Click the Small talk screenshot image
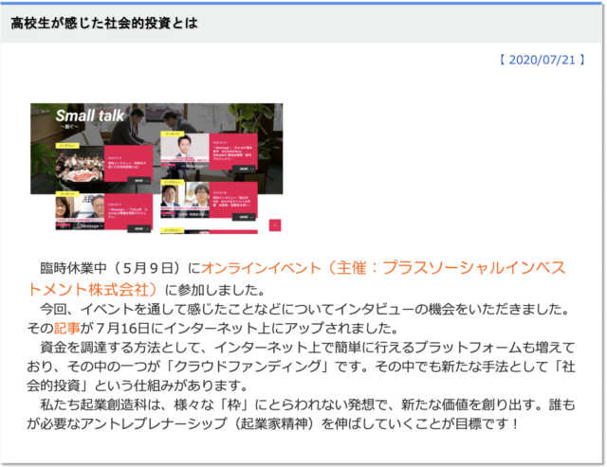The width and height of the screenshot is (607, 467). pos(156,169)
